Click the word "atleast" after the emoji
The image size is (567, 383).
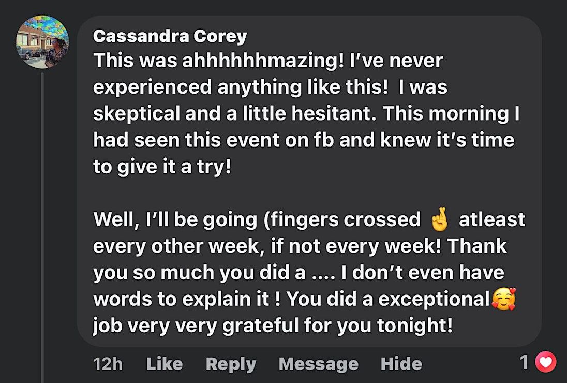492,219
